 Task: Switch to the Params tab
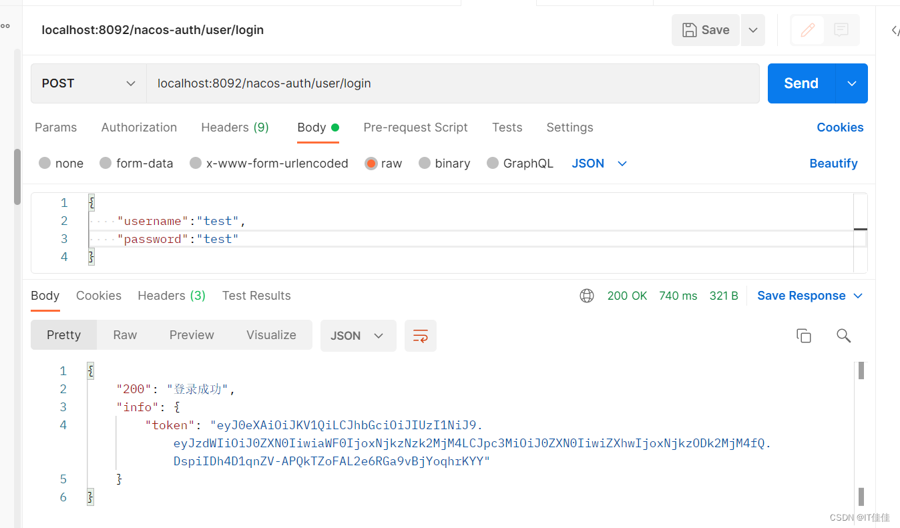pos(55,127)
